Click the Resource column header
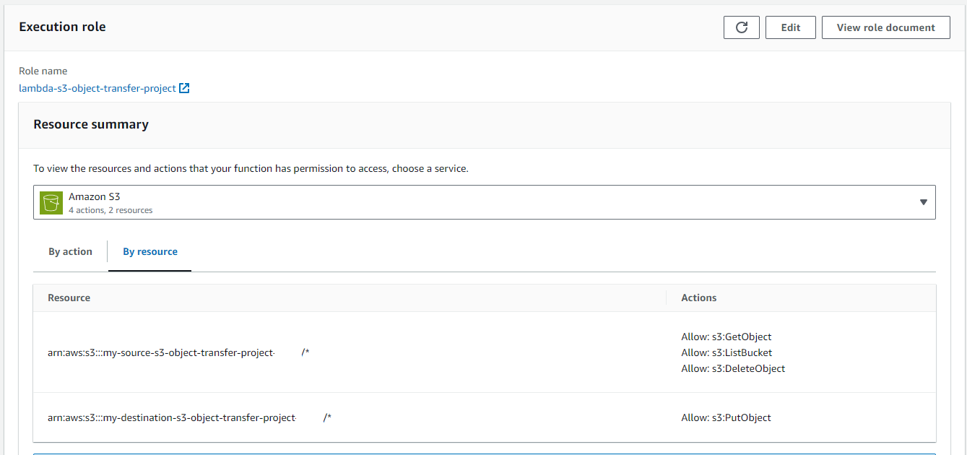Image resolution: width=967 pixels, height=455 pixels. click(x=69, y=298)
